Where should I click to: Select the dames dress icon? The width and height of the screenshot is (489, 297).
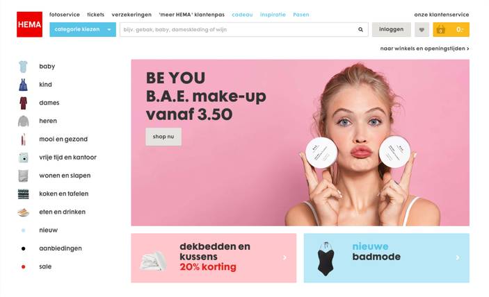24,103
